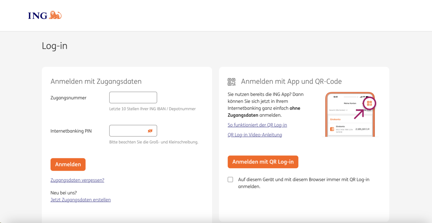Toggle PIN visibility with the eye icon
This screenshot has height=223, width=432.
[x=150, y=131]
